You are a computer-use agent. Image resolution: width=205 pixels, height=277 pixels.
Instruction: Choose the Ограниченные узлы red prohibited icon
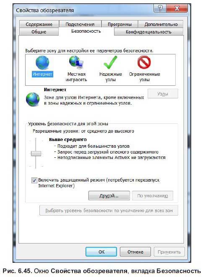point(144,62)
